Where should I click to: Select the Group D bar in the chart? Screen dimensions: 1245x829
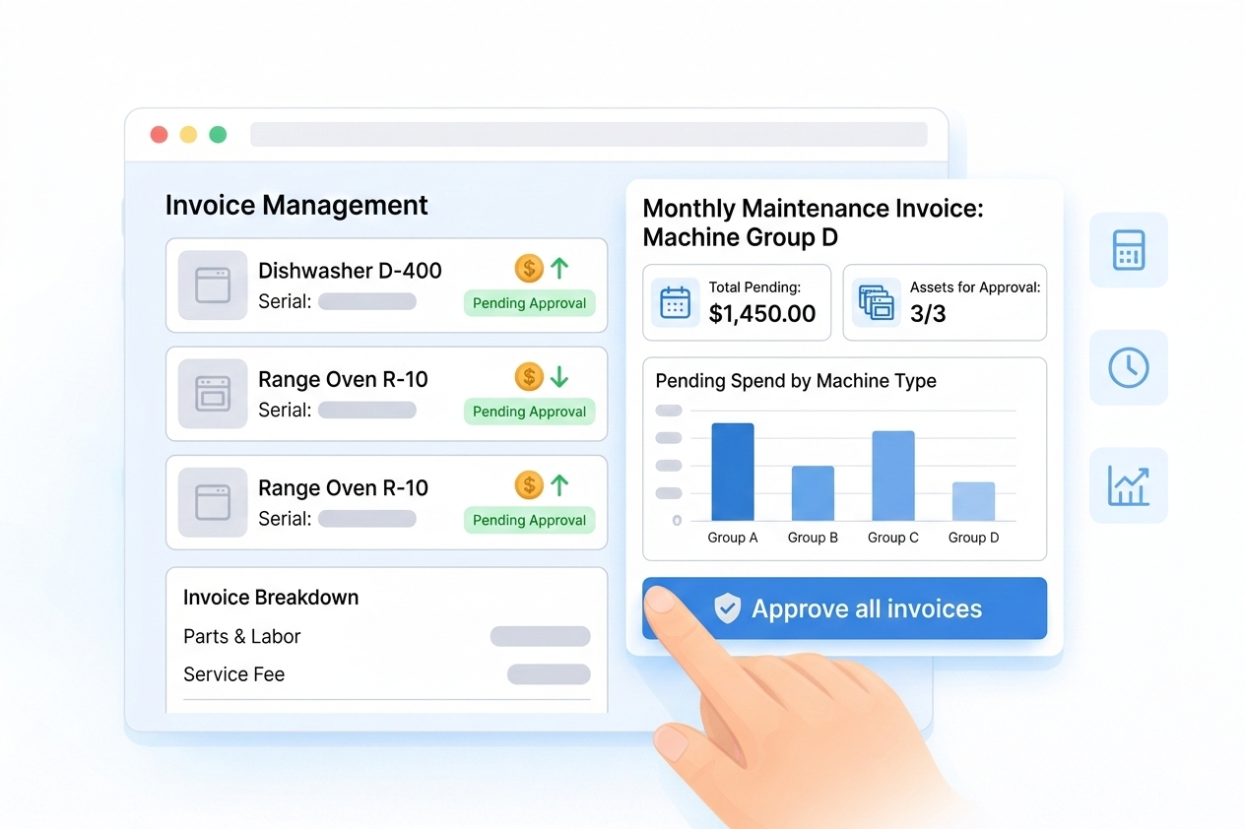(x=973, y=501)
